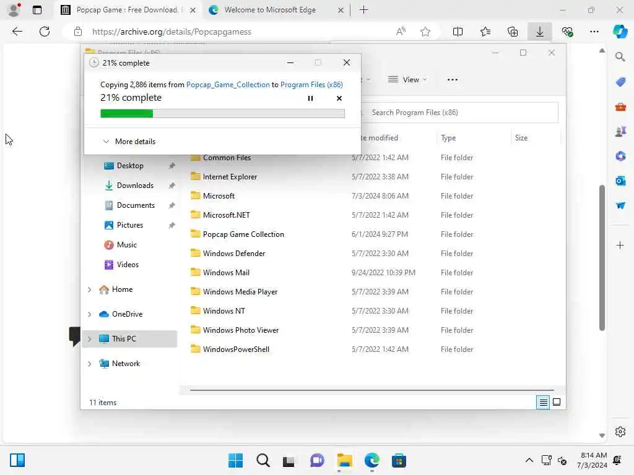Refresh the Edge page
This screenshot has height=475, width=634.
(45, 32)
